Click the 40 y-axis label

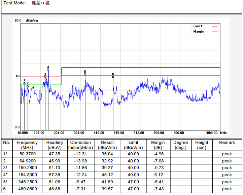pos(18,76)
